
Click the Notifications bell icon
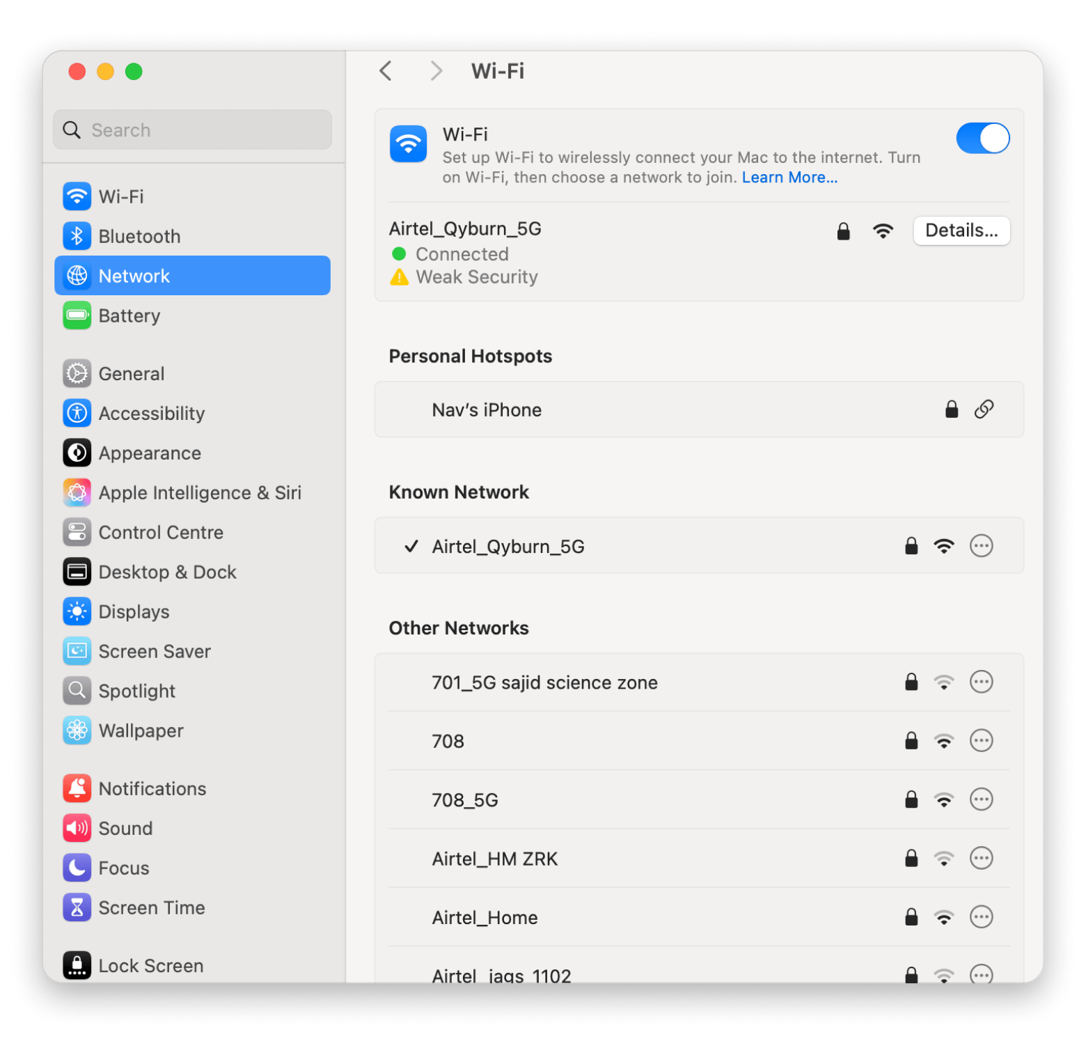click(x=77, y=789)
